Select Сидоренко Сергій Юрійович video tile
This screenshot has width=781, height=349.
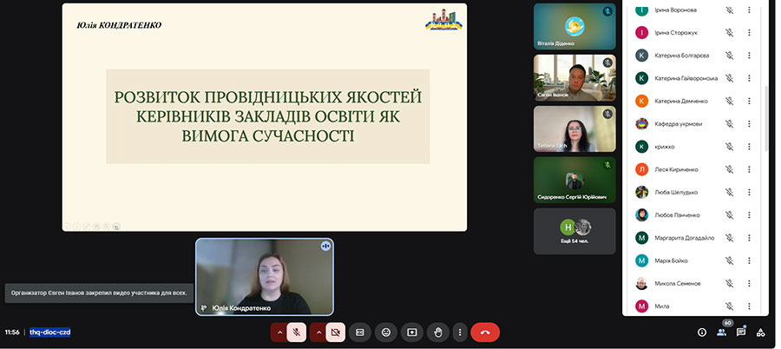click(x=574, y=180)
